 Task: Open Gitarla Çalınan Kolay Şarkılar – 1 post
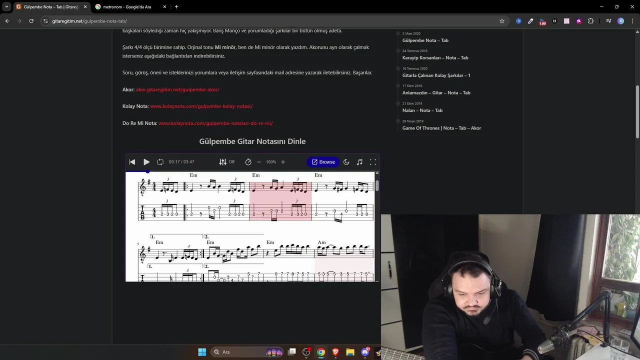[x=436, y=75]
